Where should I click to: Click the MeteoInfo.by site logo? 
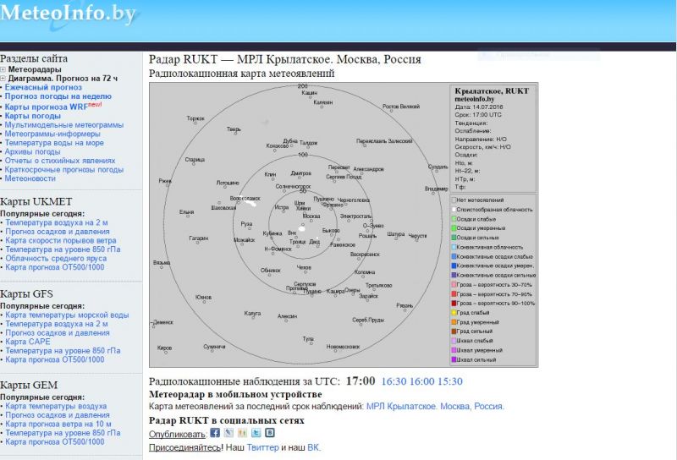69,13
